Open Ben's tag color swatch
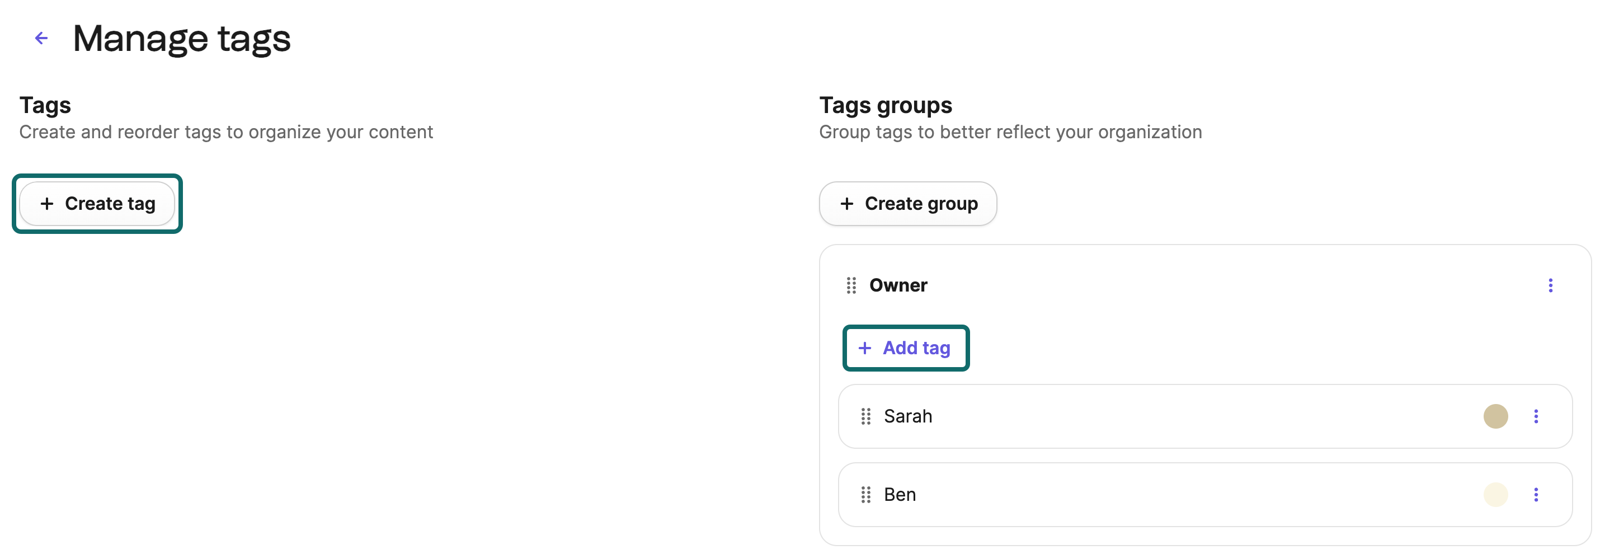This screenshot has width=1600, height=554. pyautogui.click(x=1495, y=494)
